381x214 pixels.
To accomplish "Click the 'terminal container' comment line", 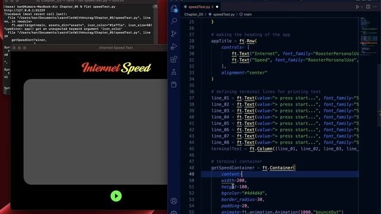I will coord(236,161).
